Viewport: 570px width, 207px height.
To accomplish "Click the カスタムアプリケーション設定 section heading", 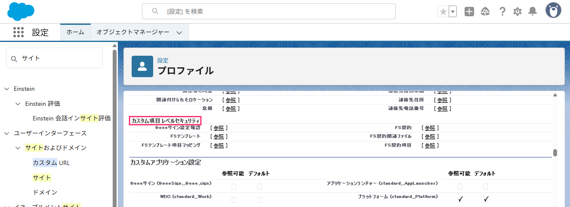I will 166,162.
